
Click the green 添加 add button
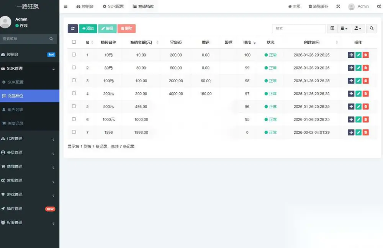tap(88, 29)
